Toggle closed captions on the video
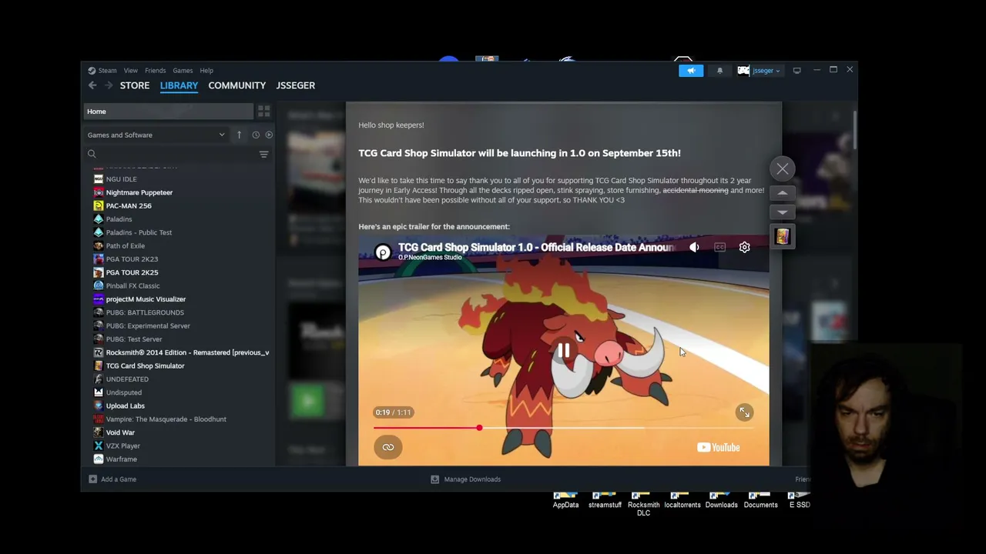The width and height of the screenshot is (986, 554). coord(719,247)
